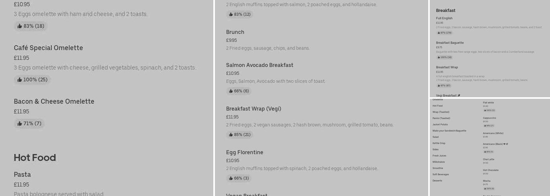This screenshot has width=550, height=196.
Task: Go to Make your Sandwich/Baguette category
Action: (449, 131)
